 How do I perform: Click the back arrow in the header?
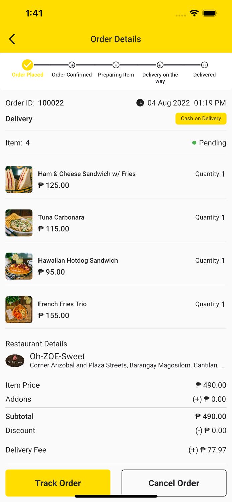coord(12,39)
